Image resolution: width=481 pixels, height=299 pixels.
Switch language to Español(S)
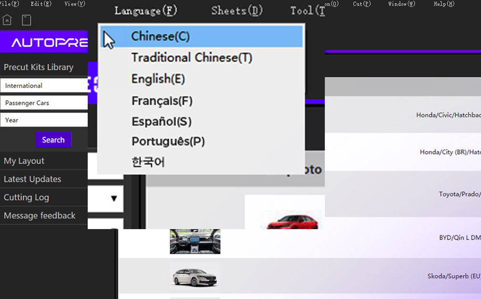161,122
